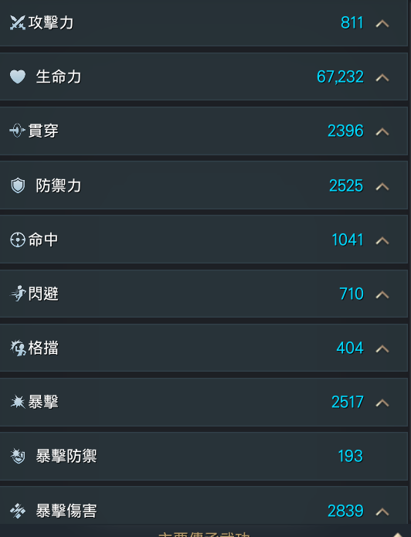
Task: Click the 貫穿 penetration icon
Action: coord(18,131)
